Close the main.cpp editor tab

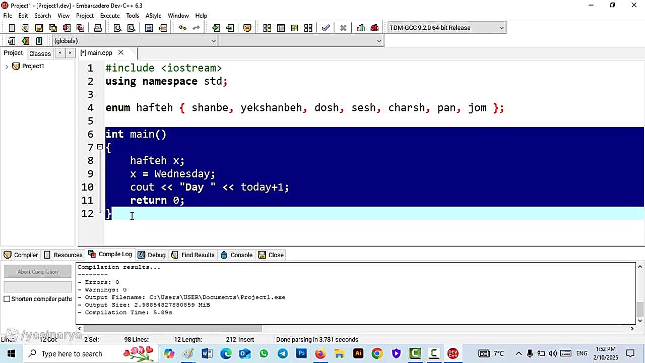coord(121,52)
